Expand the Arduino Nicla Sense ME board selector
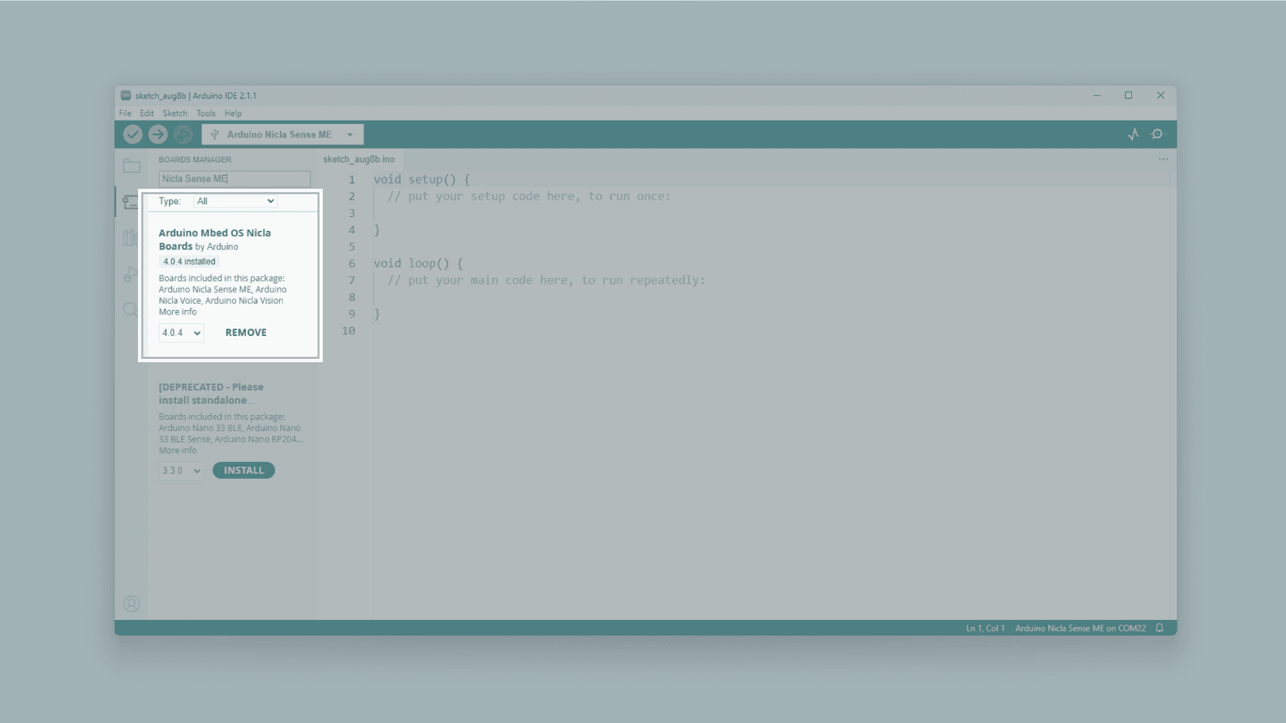This screenshot has width=1286, height=723. tap(283, 135)
